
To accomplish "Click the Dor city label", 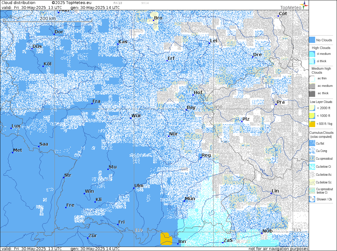I will (x=59, y=32).
